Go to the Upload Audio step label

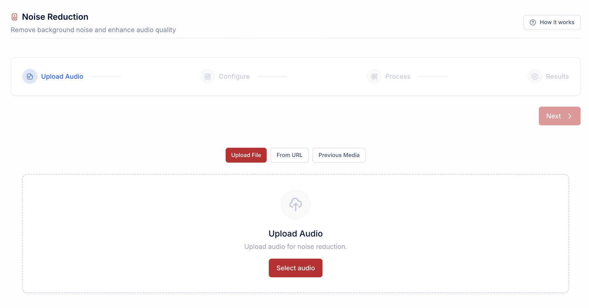tap(62, 77)
